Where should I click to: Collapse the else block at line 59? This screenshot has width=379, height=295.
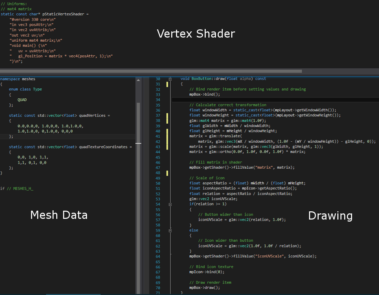170,230
